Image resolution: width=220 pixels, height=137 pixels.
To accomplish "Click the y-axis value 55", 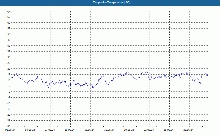I will tap(9, 28).
